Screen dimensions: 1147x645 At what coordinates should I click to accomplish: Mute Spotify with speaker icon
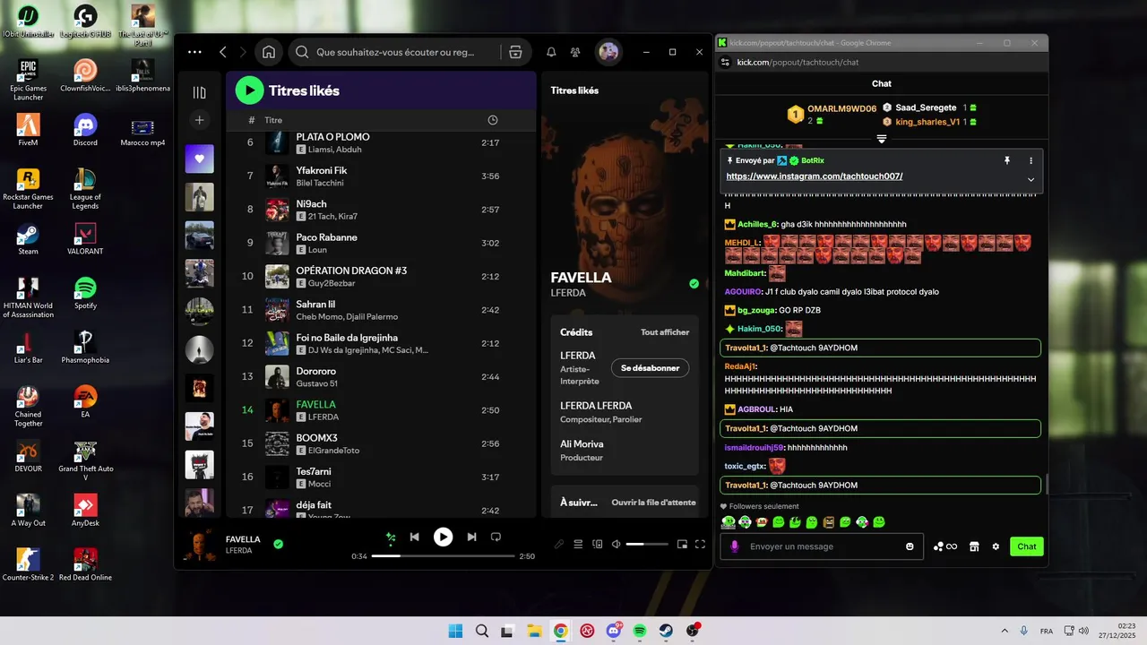pos(617,544)
